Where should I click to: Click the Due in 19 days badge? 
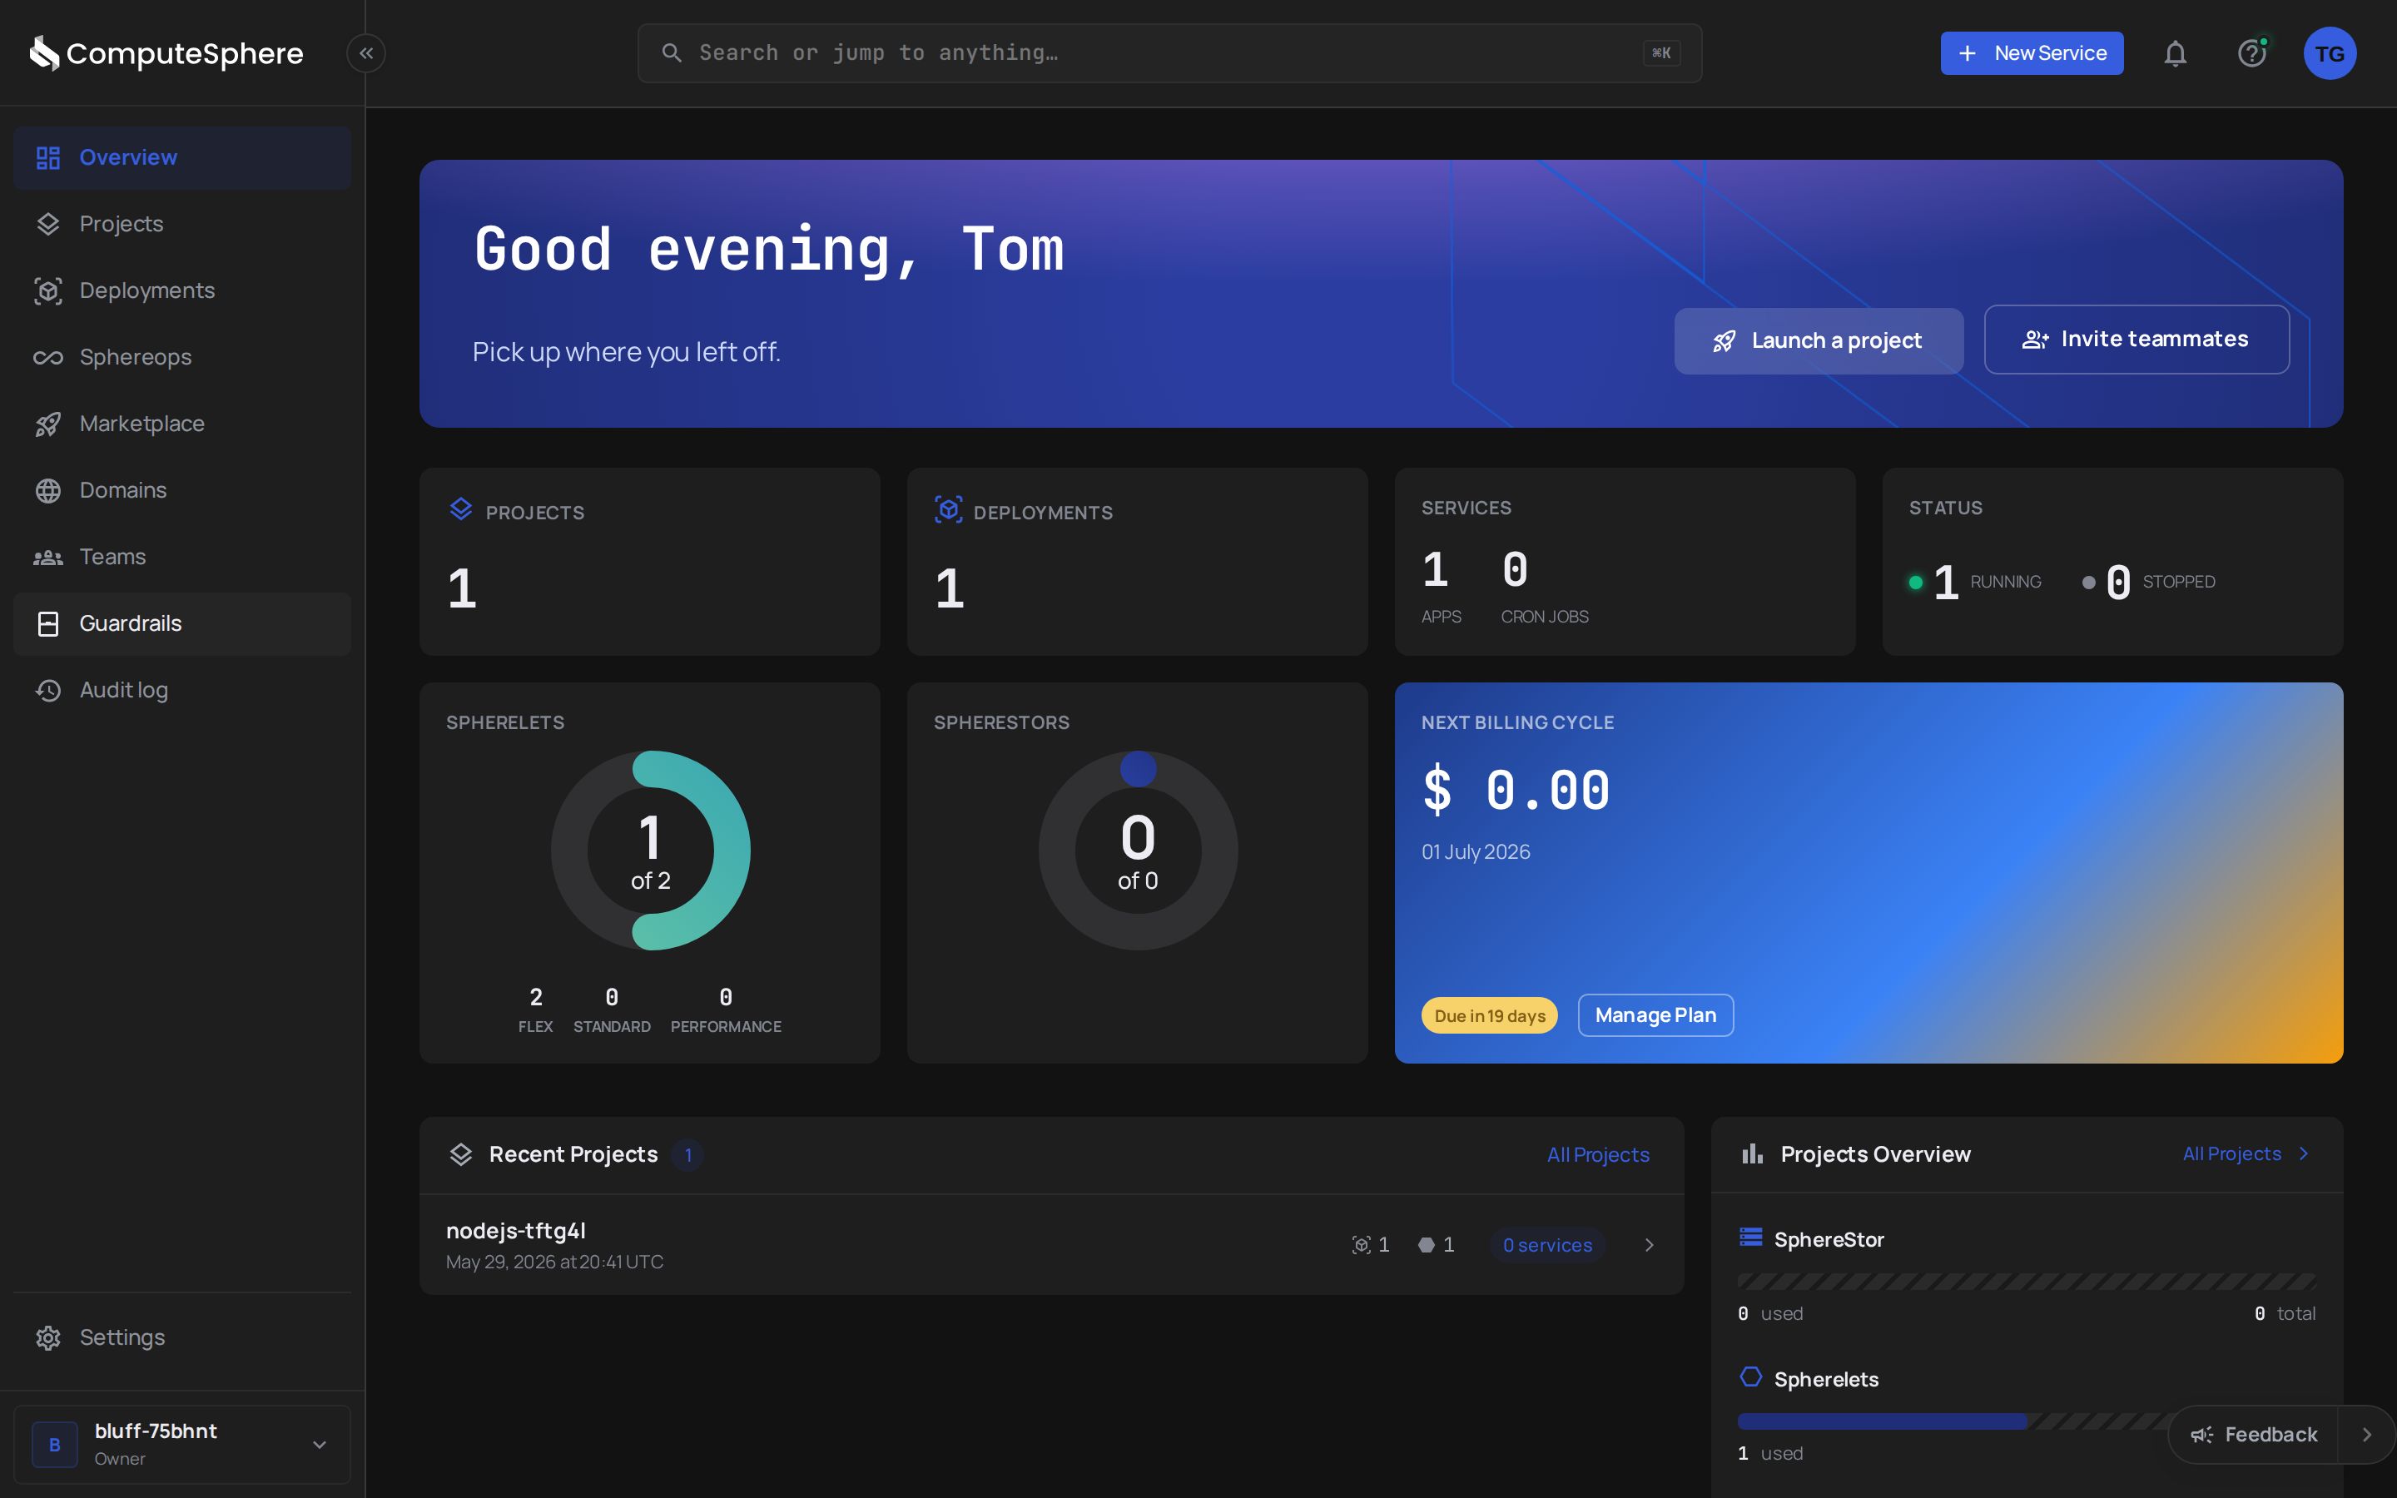pos(1489,1015)
